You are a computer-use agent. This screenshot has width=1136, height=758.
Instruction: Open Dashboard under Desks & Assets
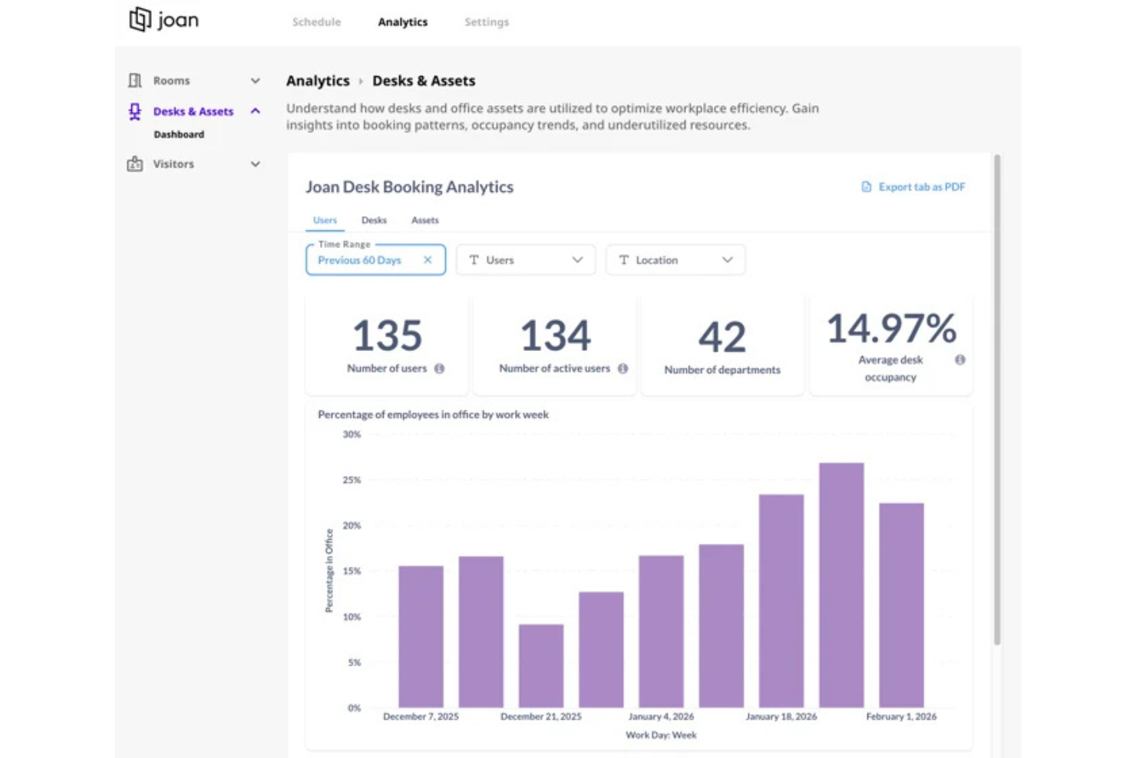point(179,134)
